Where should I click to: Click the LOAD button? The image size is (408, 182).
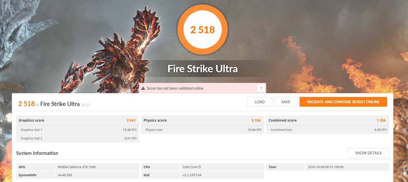coord(260,102)
